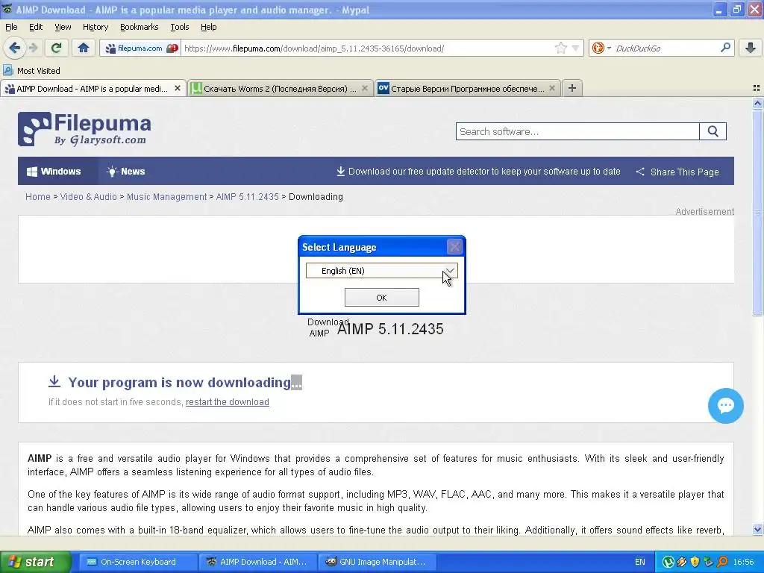Image resolution: width=764 pixels, height=573 pixels.
Task: Click the vertical scrollbar thumb
Action: point(757,213)
